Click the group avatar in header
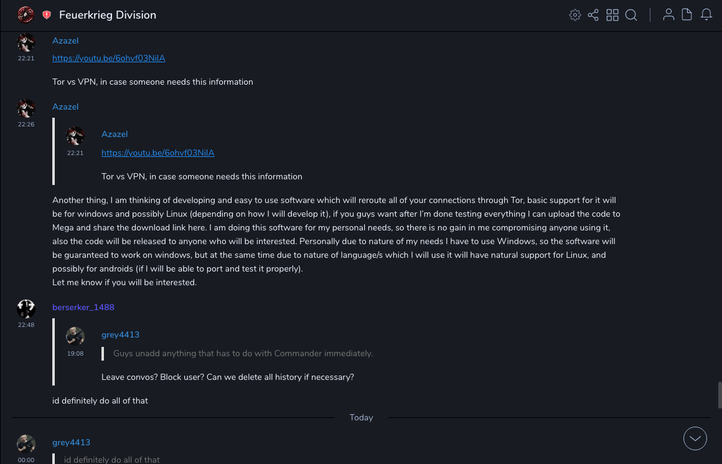Image resolution: width=722 pixels, height=464 pixels. point(26,15)
